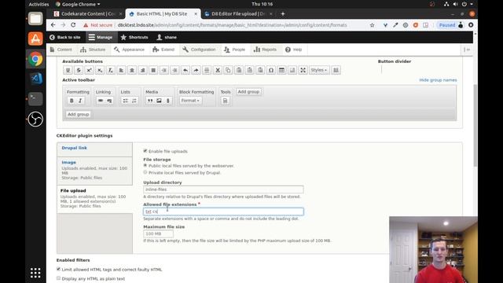Toggle Limit allowed HTML tags filter checkbox
Screen dimensions: 503x283
(58, 269)
